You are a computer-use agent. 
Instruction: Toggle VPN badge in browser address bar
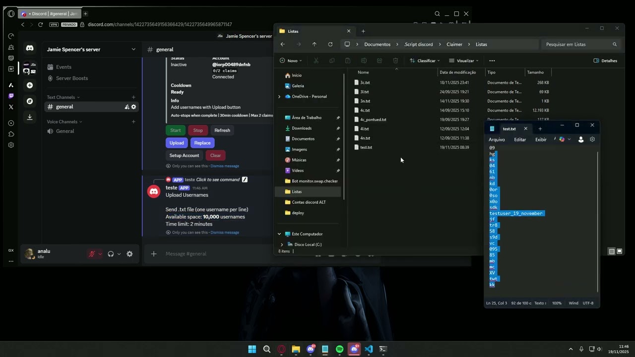(x=54, y=24)
